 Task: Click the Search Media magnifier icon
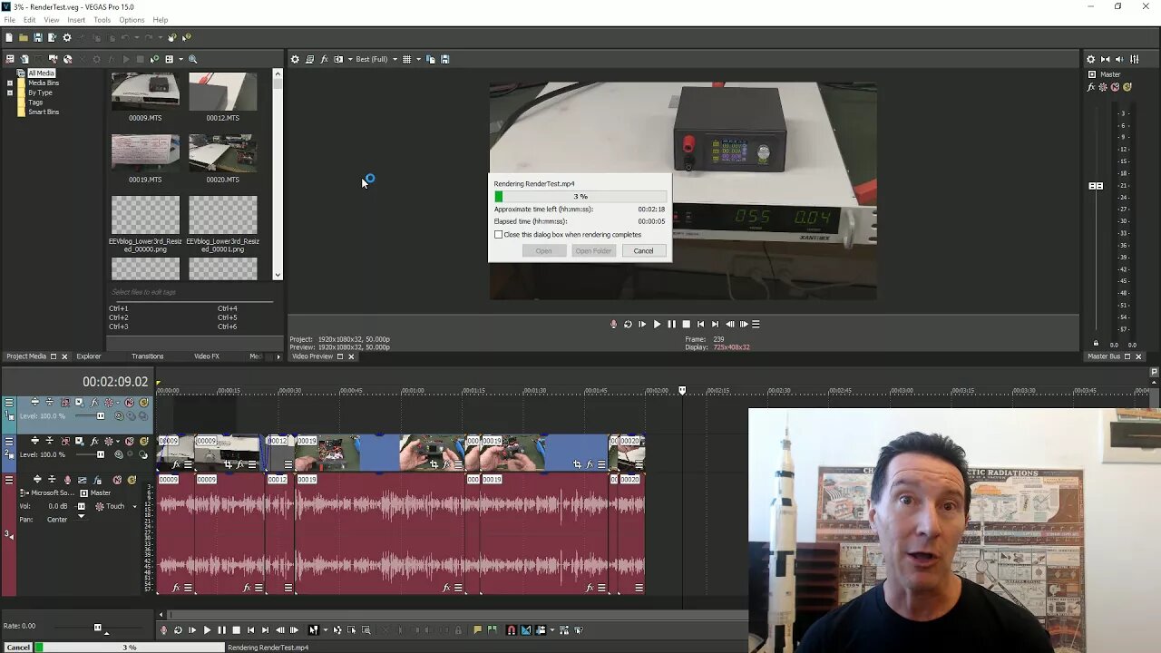click(x=192, y=59)
